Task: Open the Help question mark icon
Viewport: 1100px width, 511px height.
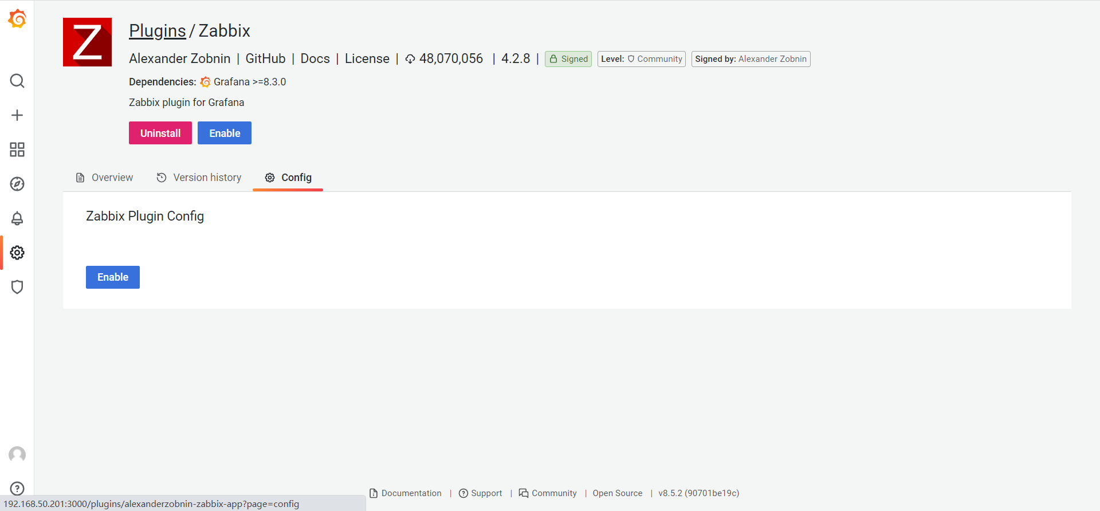Action: (x=17, y=489)
